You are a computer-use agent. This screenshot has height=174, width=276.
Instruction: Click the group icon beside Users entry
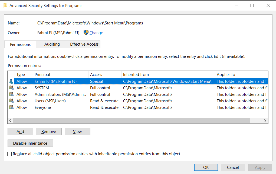[x=11, y=101]
